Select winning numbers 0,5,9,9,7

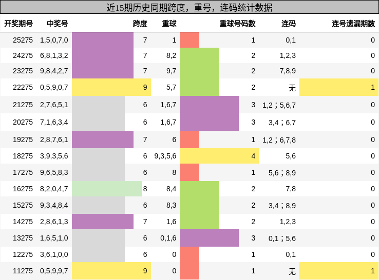[x=54, y=271]
